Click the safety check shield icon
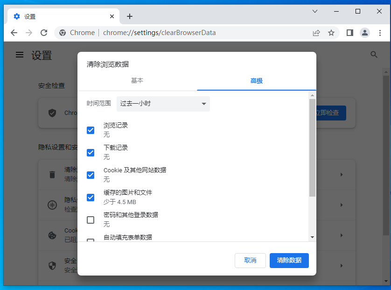The image size is (391, 290). [x=52, y=113]
